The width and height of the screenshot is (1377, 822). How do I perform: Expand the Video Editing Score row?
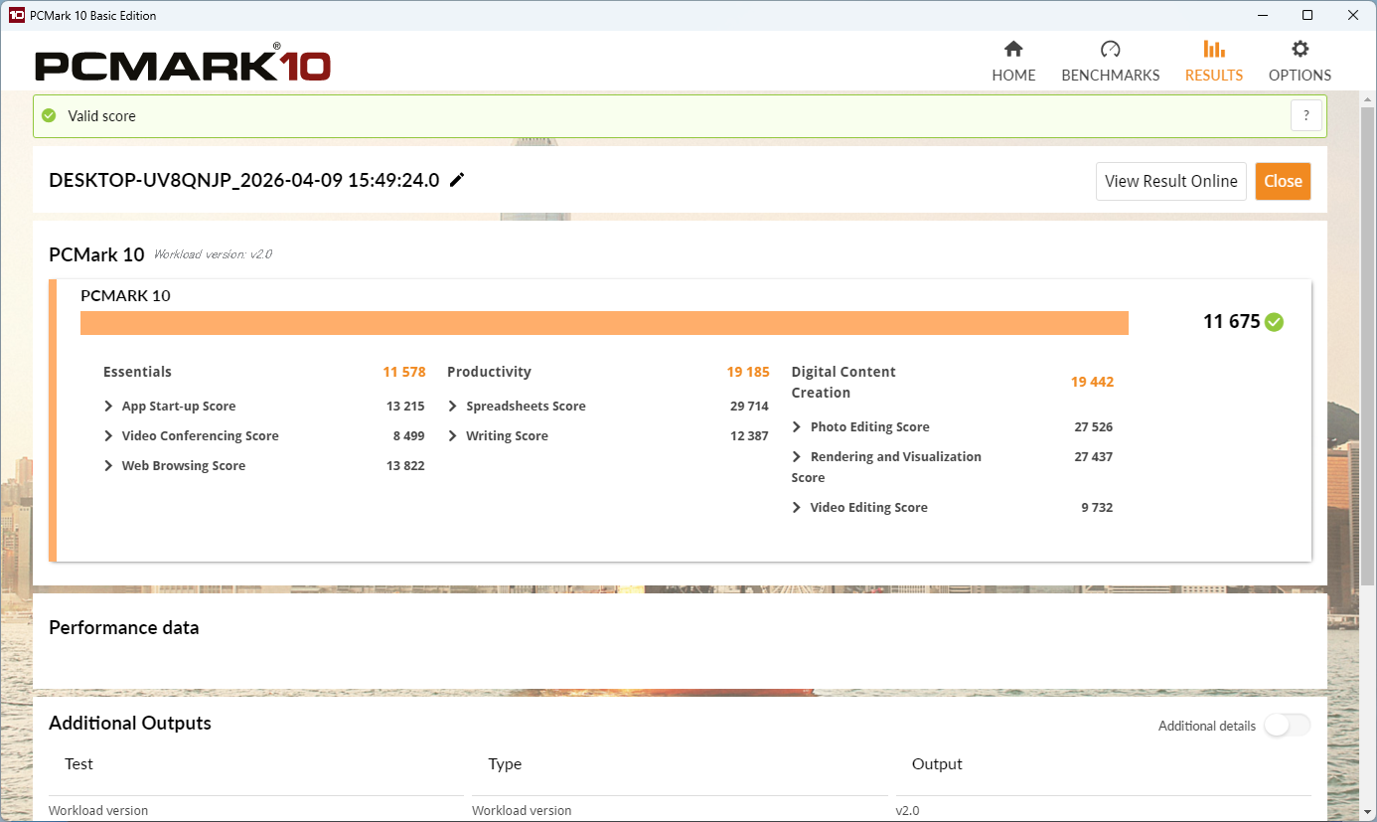click(x=797, y=507)
